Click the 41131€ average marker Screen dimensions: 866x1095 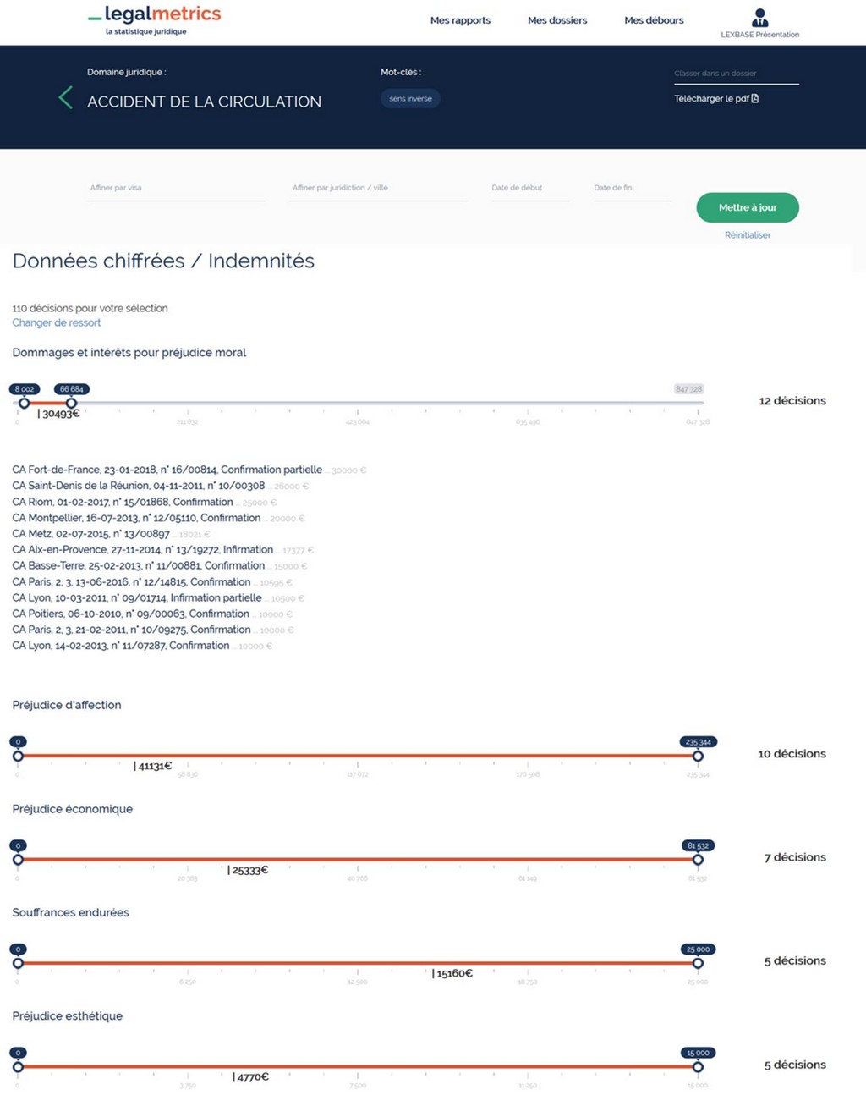tap(152, 766)
